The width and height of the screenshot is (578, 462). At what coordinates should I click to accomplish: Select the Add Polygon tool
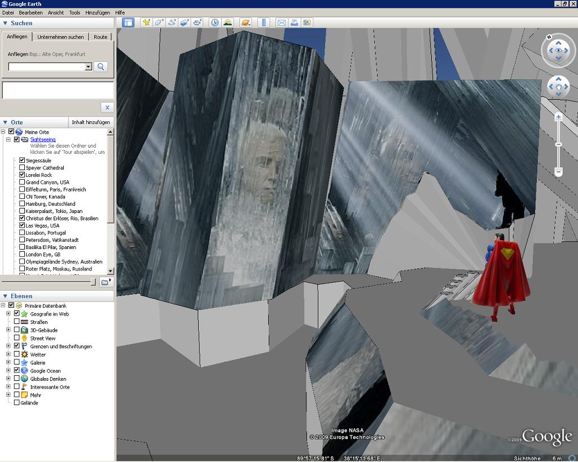click(159, 23)
